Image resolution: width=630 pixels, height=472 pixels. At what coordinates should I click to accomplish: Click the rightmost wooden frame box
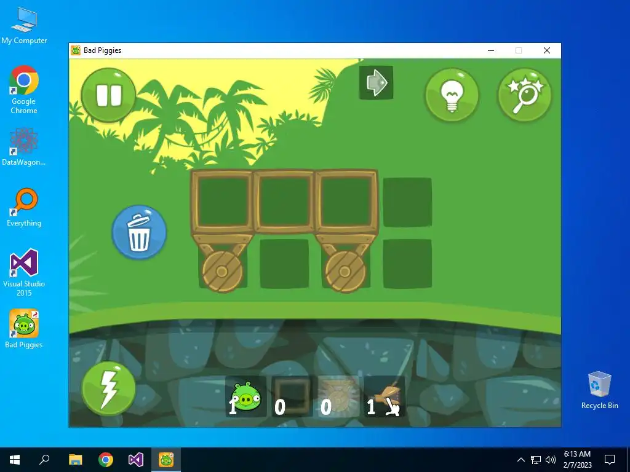tap(346, 202)
